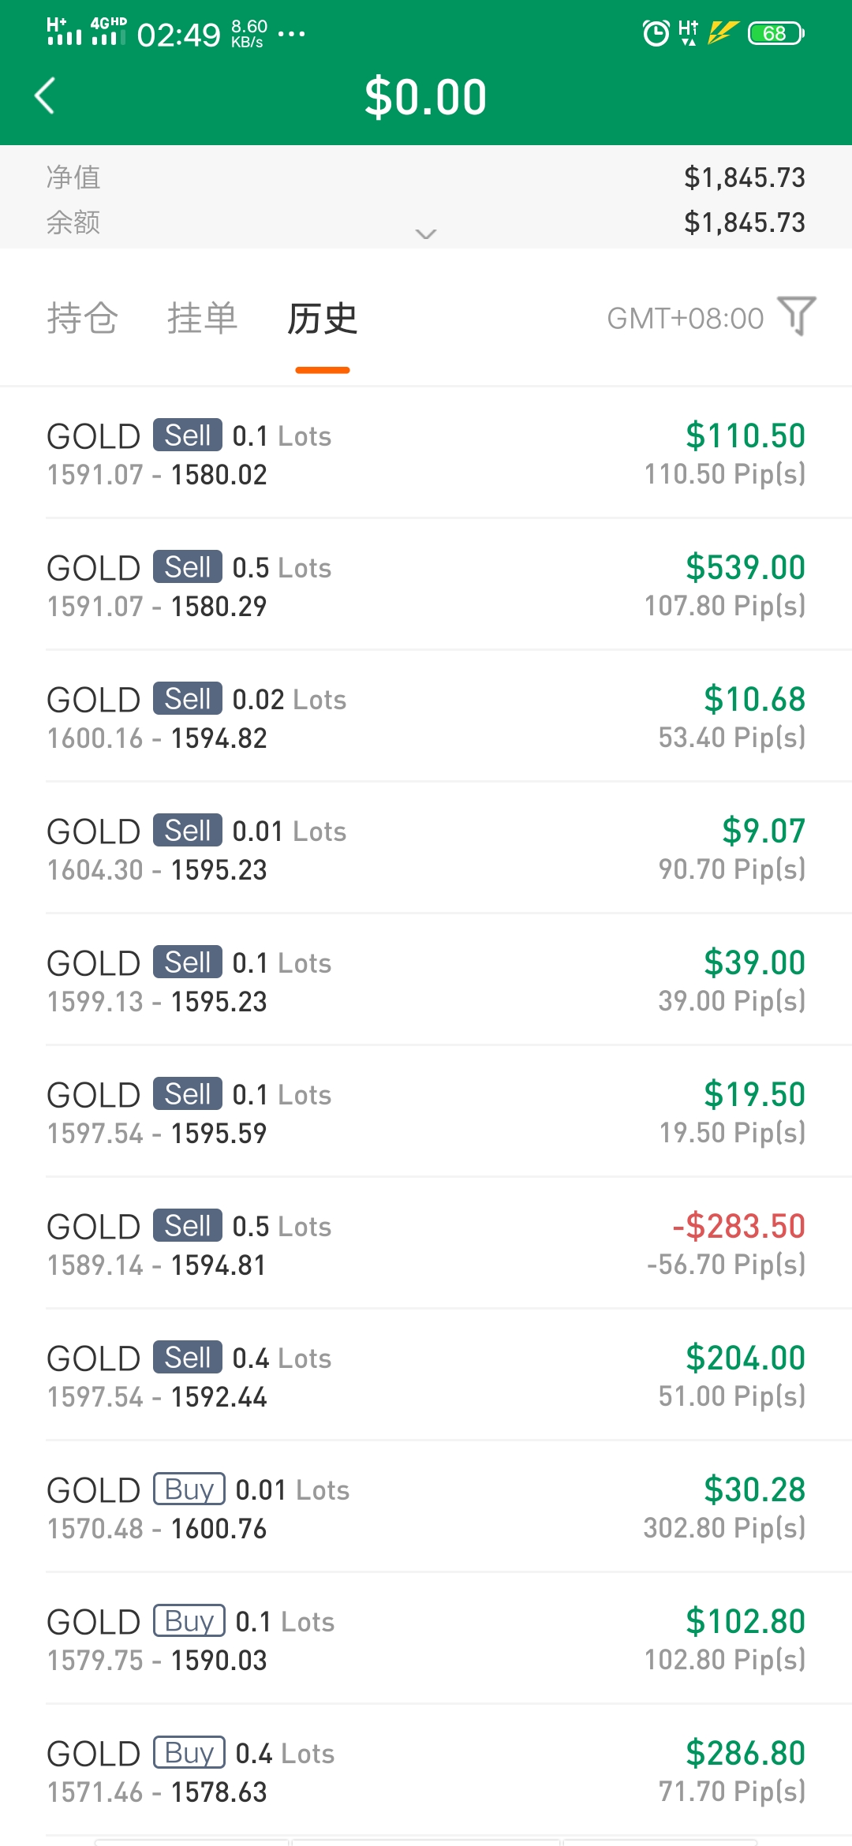Switch to the 挂单 pending orders tab
The image size is (852, 1846).
pos(202,318)
